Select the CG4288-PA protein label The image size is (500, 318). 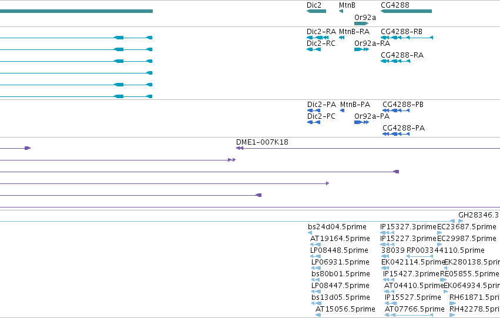404,128
